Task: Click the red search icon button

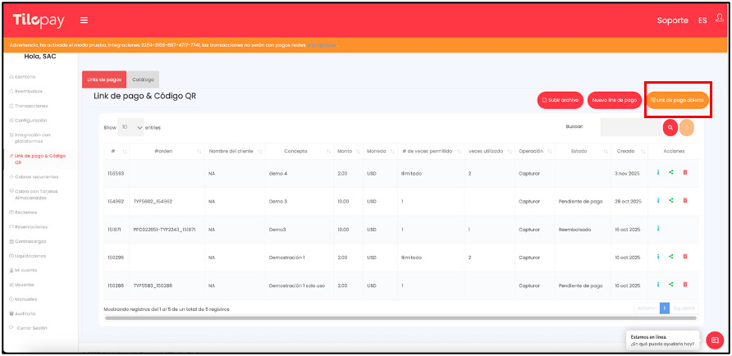Action: tap(670, 127)
